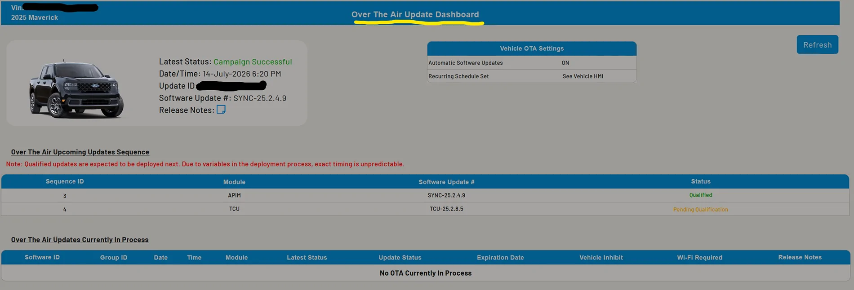Click the Refresh button
Screen dimensions: 854x290
coord(817,45)
